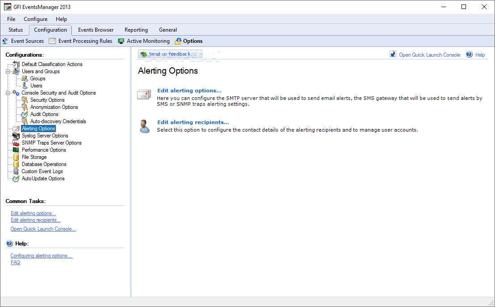This screenshot has width=495, height=307.
Task: Click the Console Security and Audit gears icon
Action: coord(16,93)
